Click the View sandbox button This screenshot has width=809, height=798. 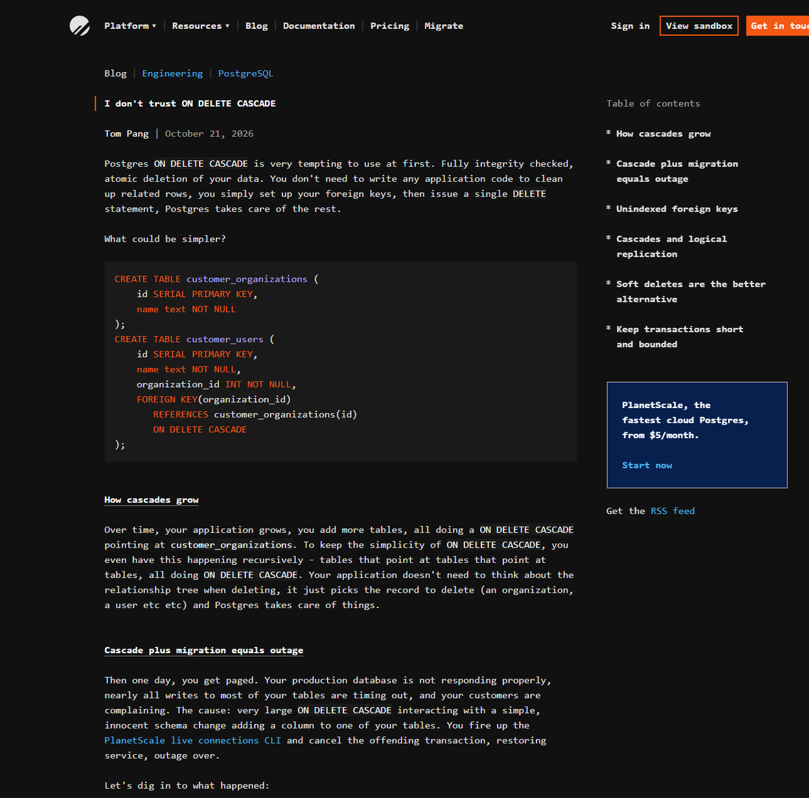(699, 26)
